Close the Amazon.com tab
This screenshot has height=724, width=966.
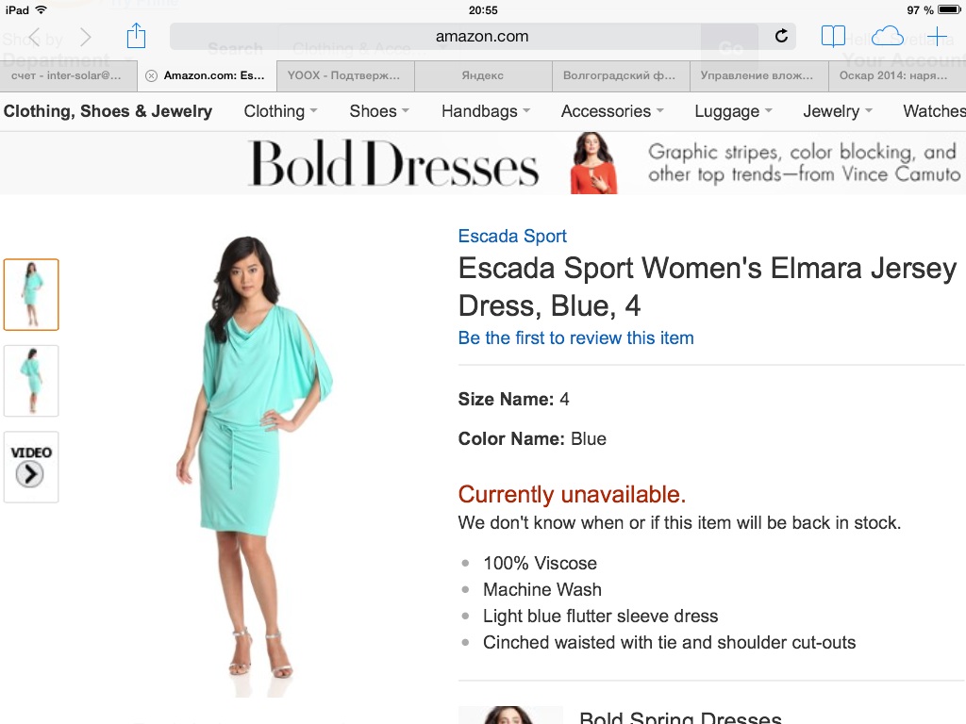(151, 75)
